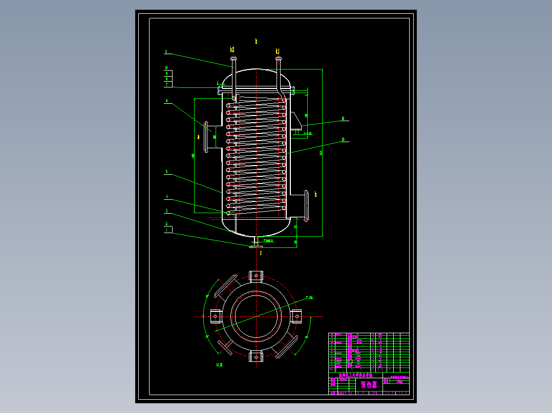Click the bottom outlet nozzle flange
552x413 pixels.
256,246
